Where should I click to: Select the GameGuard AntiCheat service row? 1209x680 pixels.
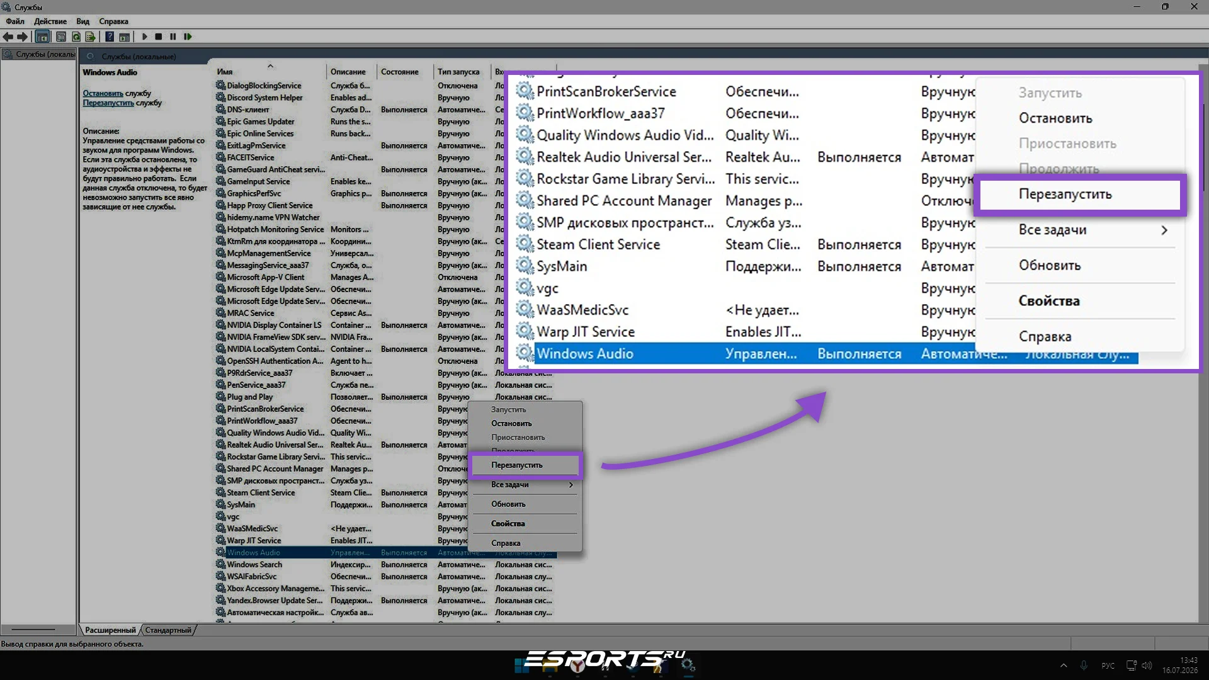click(x=385, y=169)
